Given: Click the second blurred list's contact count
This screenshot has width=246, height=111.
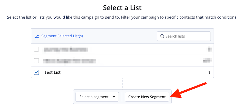Looking at the screenshot, I should [x=207, y=60].
